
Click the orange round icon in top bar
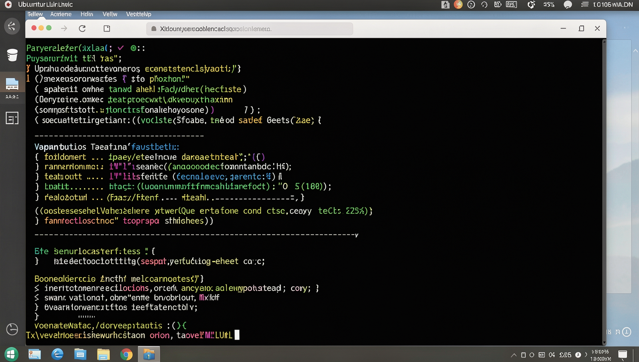coord(458,4)
